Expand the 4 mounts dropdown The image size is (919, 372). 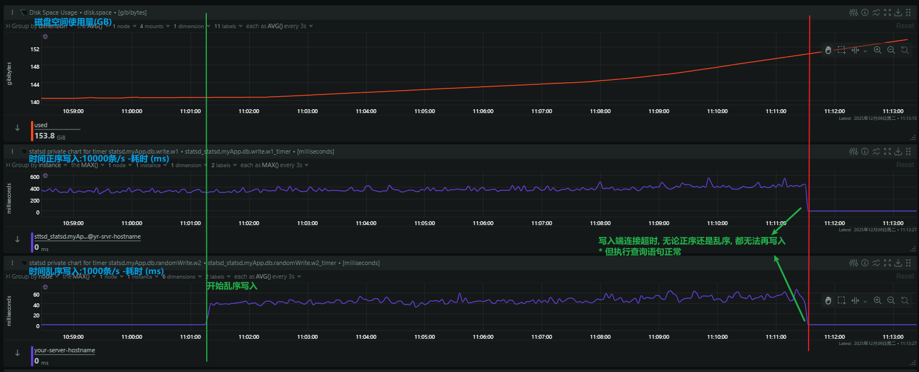[x=154, y=26]
